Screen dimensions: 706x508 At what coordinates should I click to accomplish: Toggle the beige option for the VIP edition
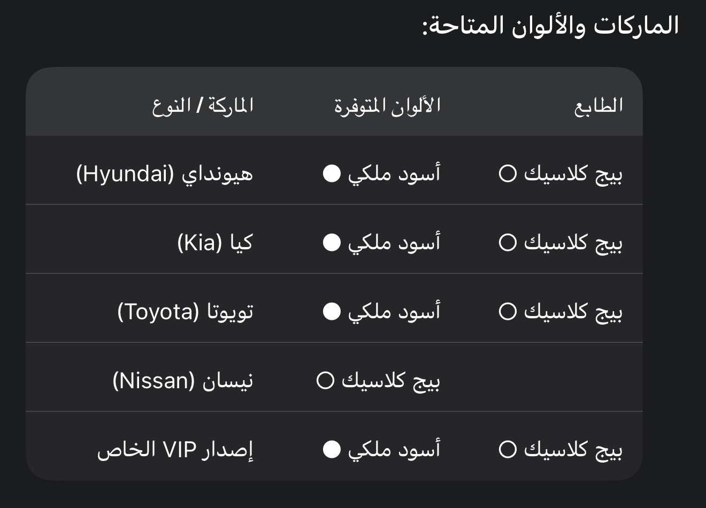(508, 449)
